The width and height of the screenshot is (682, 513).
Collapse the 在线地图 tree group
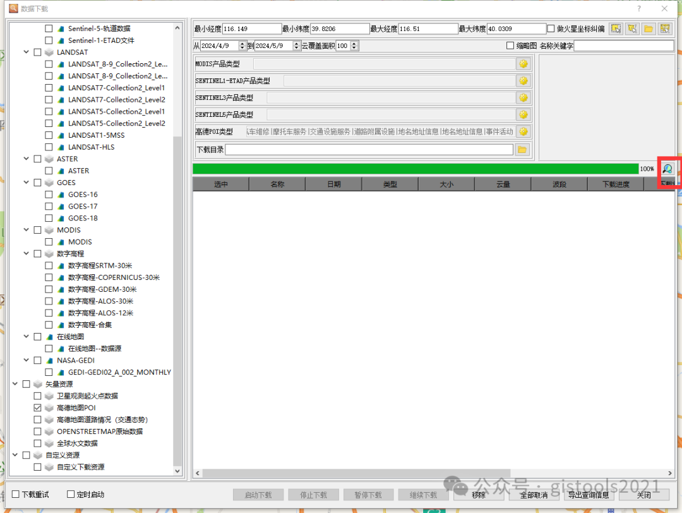pos(26,337)
